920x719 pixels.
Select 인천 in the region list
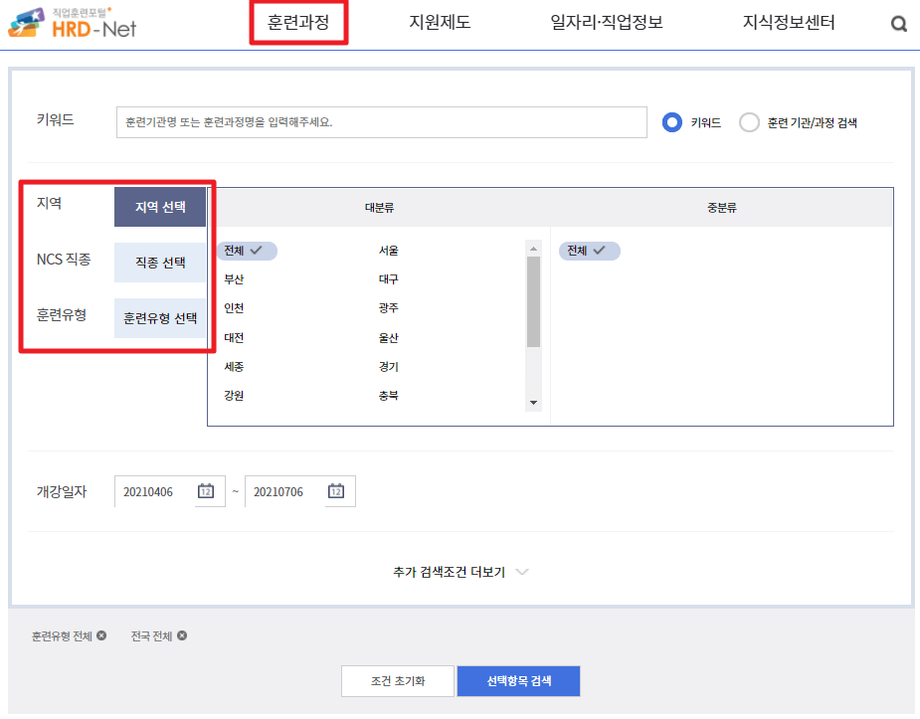[x=234, y=308]
